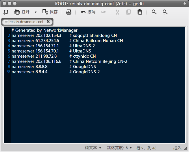
Task: Click on 'nameserver 8.8.4.4' text
Action: pyautogui.click(x=29, y=72)
